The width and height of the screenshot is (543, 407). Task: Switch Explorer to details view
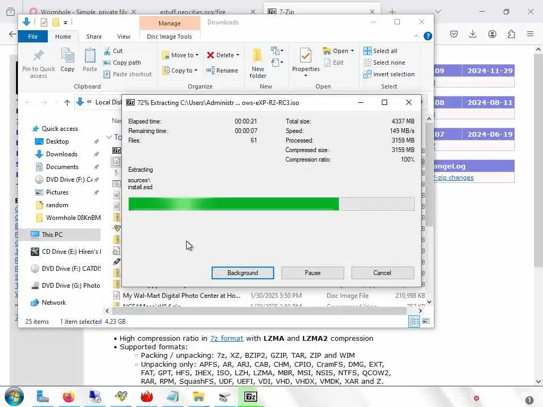[414, 322]
